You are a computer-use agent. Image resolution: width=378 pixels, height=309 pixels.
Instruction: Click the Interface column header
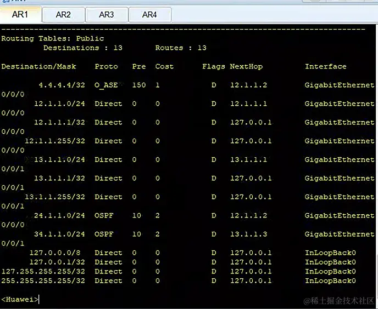pos(326,67)
